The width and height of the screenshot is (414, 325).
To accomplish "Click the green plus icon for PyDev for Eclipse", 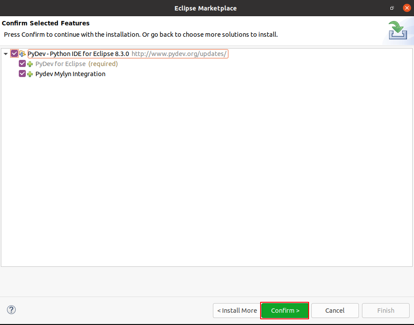I will [x=30, y=64].
